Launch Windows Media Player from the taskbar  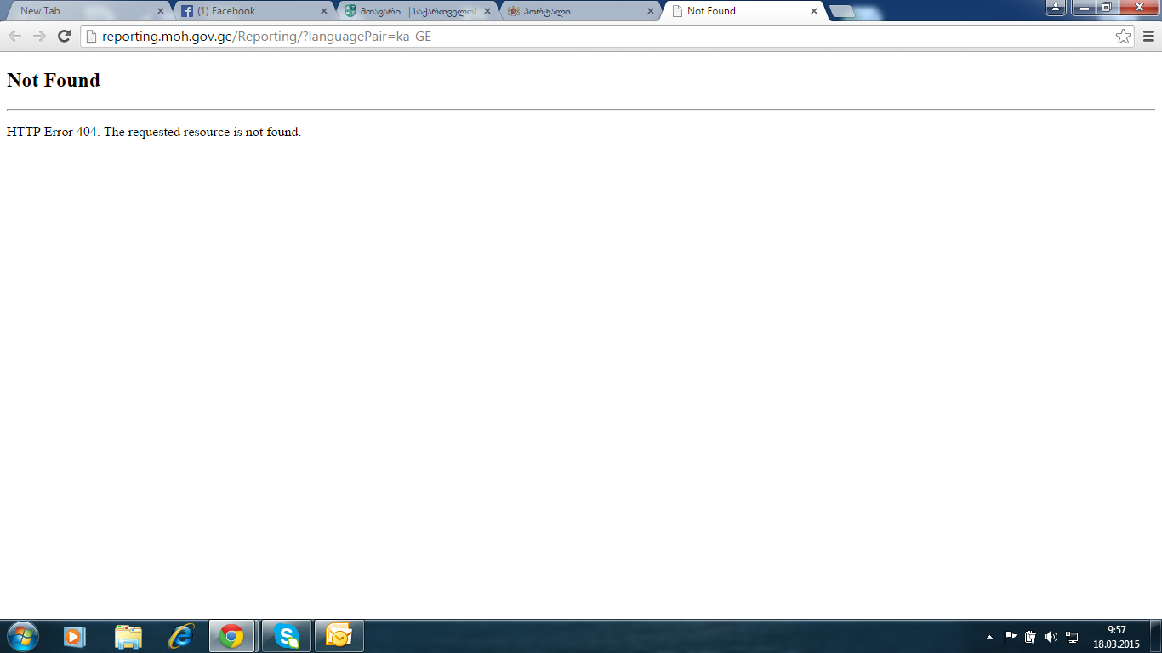(75, 636)
